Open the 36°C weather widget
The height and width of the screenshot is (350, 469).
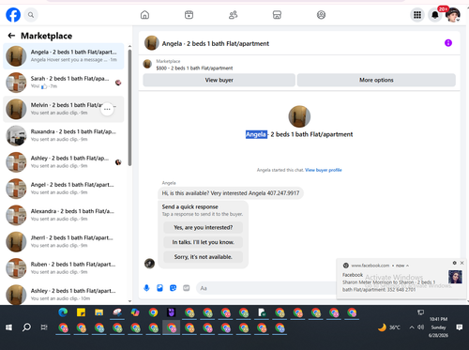click(x=389, y=327)
